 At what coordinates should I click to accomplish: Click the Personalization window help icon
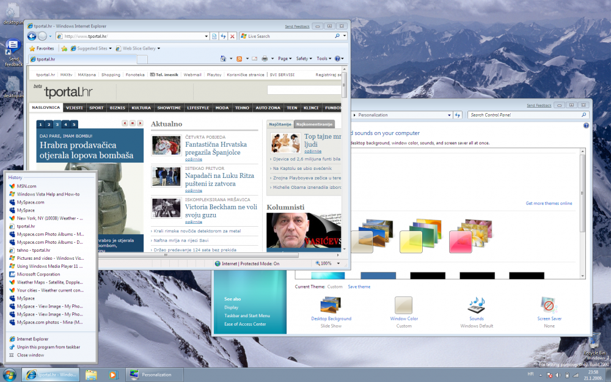586,125
